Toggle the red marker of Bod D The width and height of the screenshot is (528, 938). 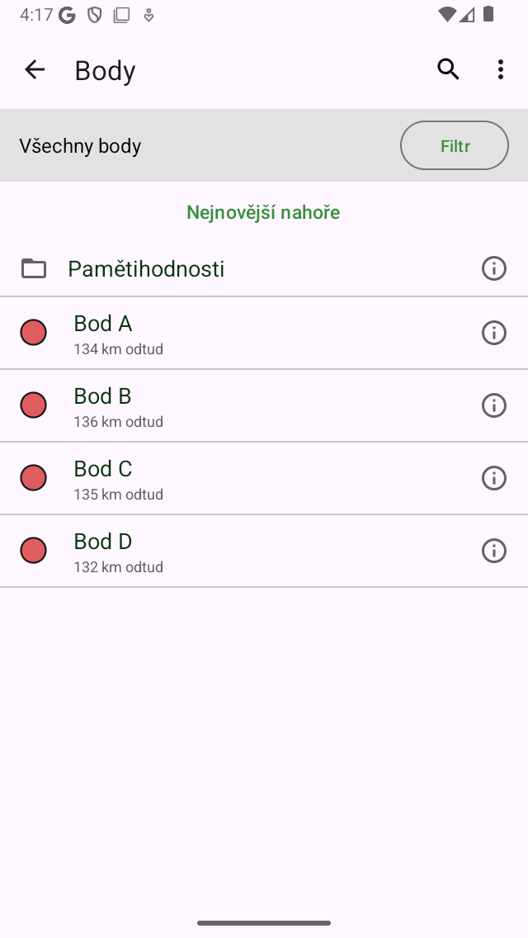click(x=33, y=551)
